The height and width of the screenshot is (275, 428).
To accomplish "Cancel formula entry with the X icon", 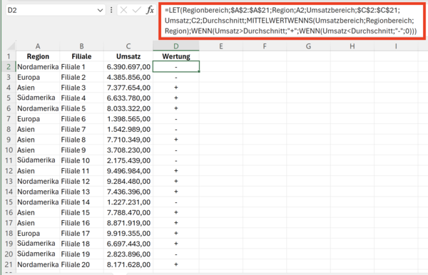I will point(123,11).
